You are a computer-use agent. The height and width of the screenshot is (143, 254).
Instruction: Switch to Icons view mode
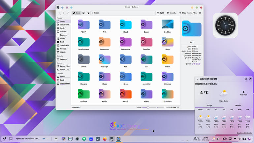coord(77,13)
